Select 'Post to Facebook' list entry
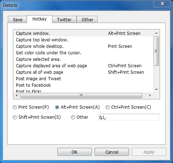 point(84,85)
